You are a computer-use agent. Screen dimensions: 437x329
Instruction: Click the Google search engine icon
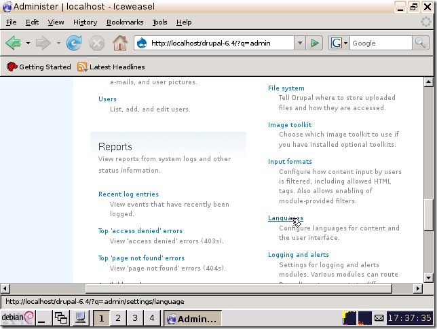pyautogui.click(x=336, y=43)
